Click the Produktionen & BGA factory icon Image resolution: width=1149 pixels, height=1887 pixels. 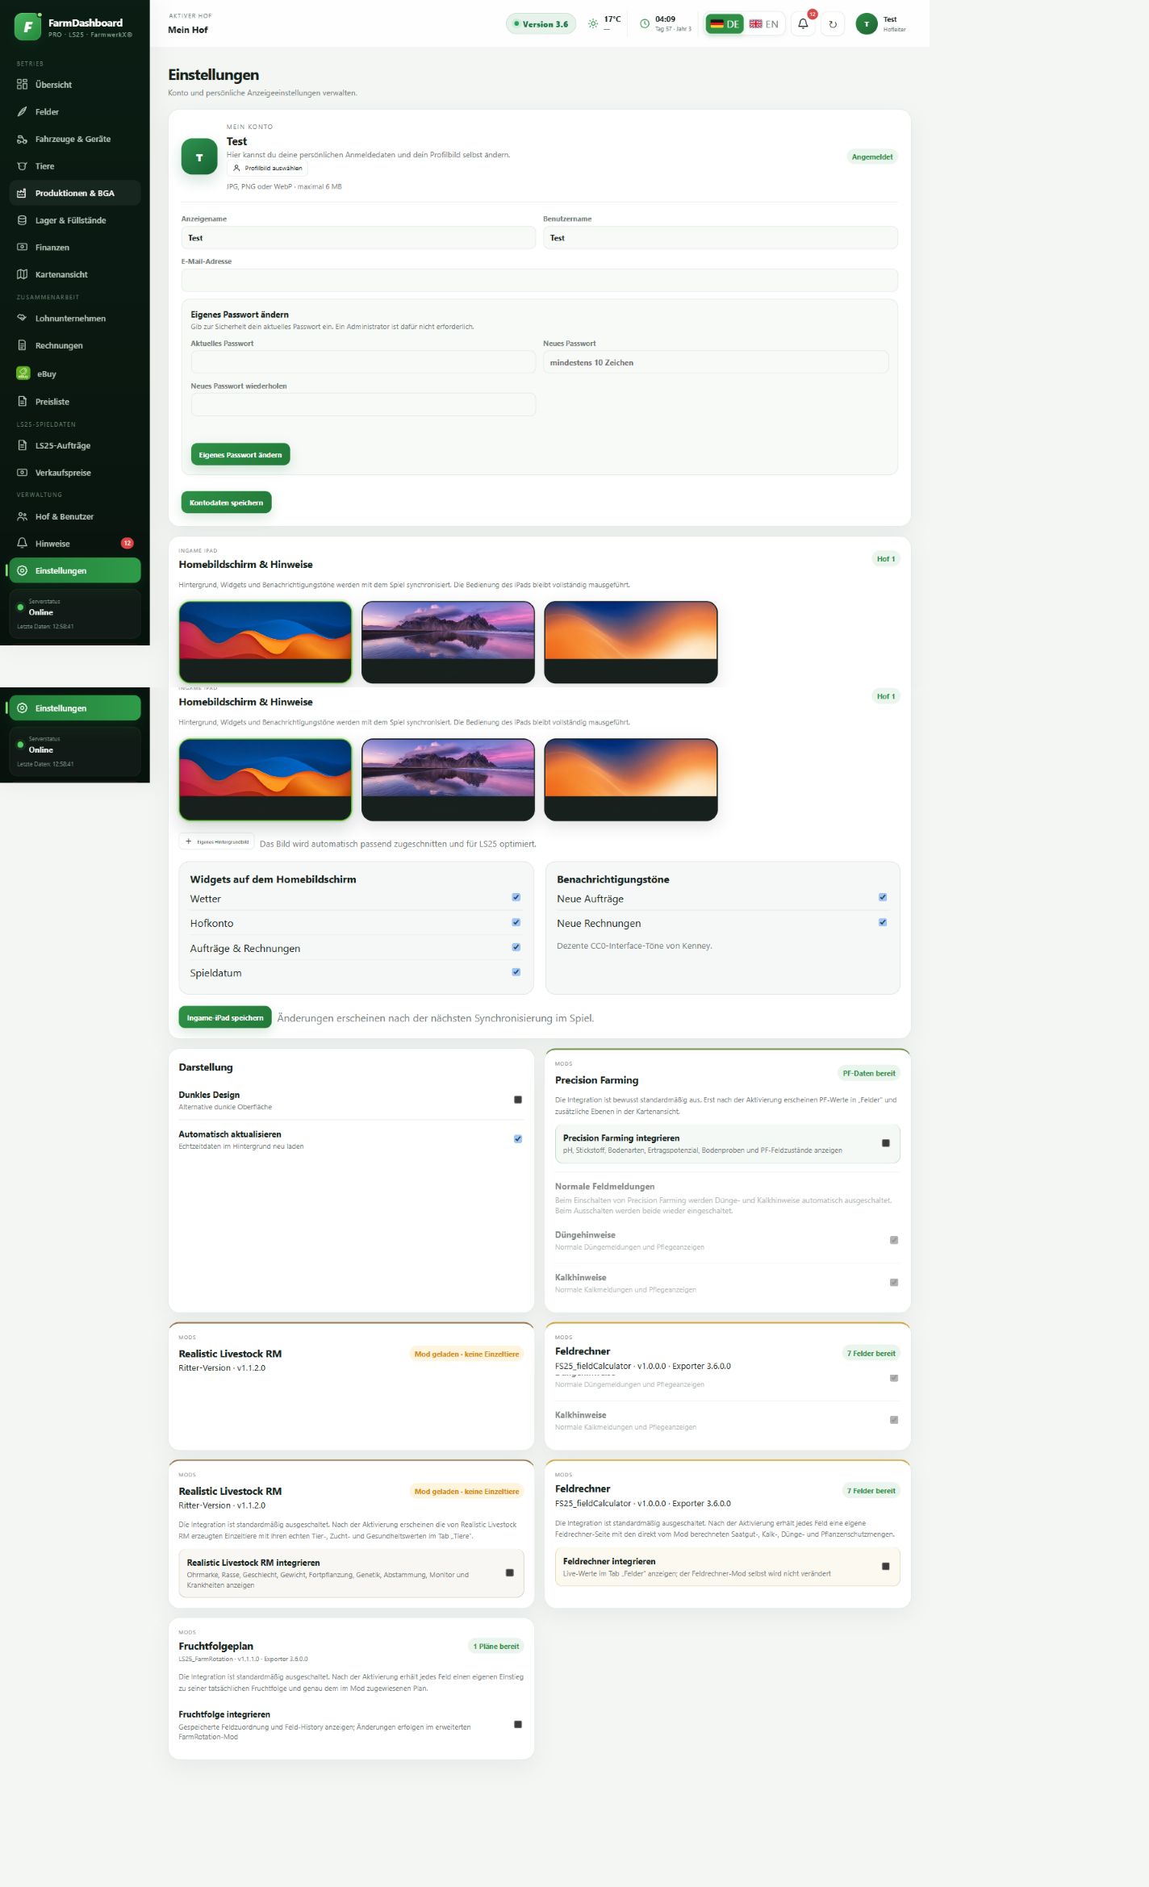(23, 194)
